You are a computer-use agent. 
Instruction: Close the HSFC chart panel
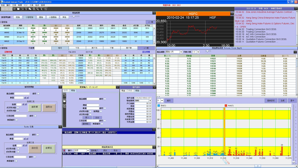(x=232, y=14)
